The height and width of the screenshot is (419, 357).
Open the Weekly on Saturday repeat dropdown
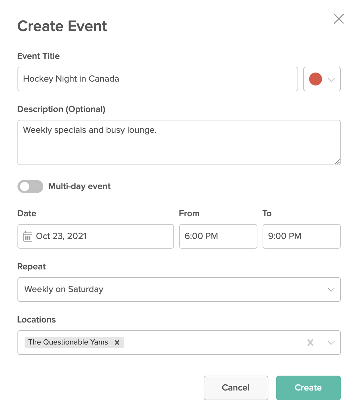(x=179, y=289)
